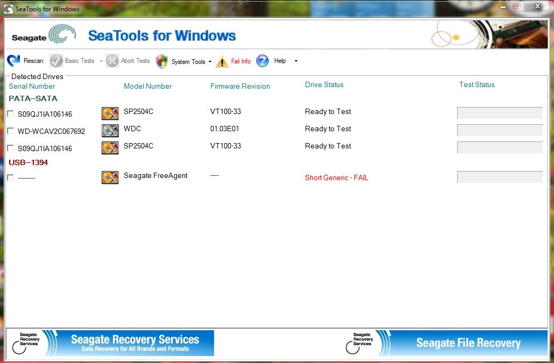Click the Abort Tests label
This screenshot has width=554, height=363.
coord(136,61)
